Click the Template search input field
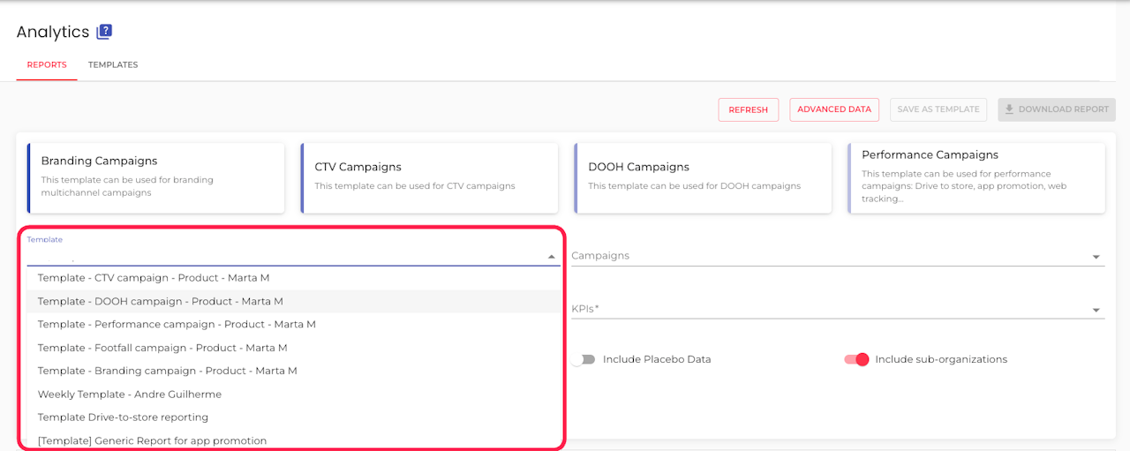The width and height of the screenshot is (1130, 451). (x=282, y=256)
